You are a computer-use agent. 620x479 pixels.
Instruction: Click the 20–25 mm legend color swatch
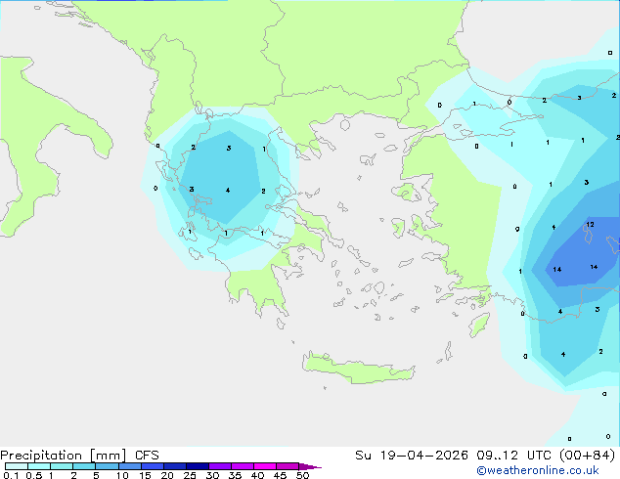(175, 466)
